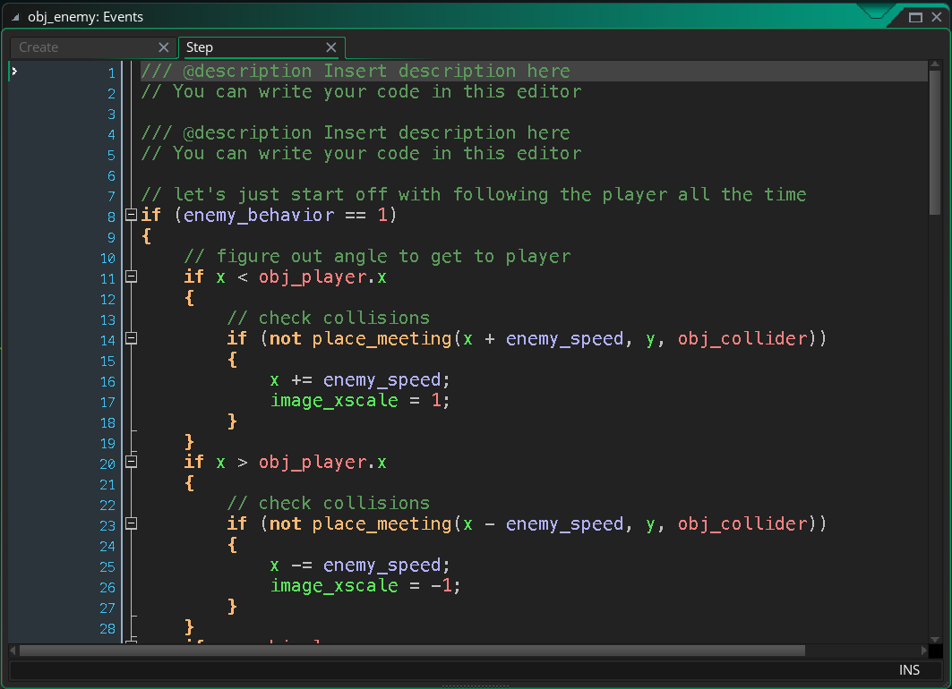Click the closing brace on line 19
Image resolution: width=952 pixels, height=689 pixels.
pyautogui.click(x=190, y=441)
